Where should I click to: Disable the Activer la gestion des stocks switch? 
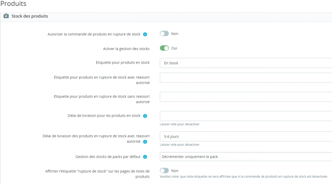pos(164,48)
